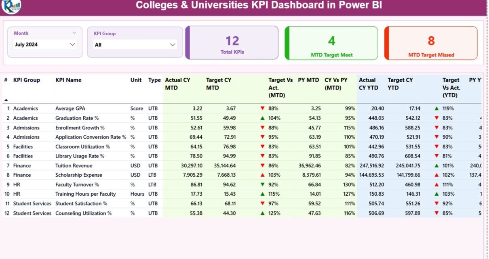Sort by the KPI Name column header
Screen dimensions: 489x259
[x=68, y=80]
